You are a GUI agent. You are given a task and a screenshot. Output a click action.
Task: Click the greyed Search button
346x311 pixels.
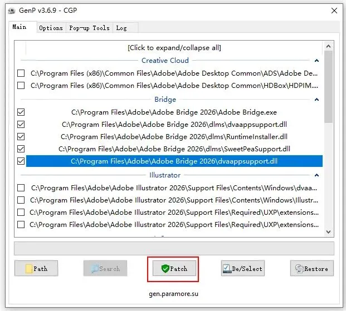(x=105, y=268)
